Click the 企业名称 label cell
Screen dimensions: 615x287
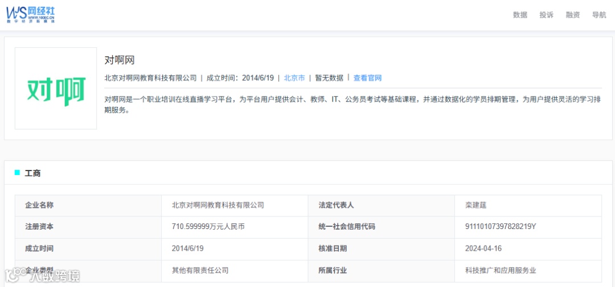88,205
